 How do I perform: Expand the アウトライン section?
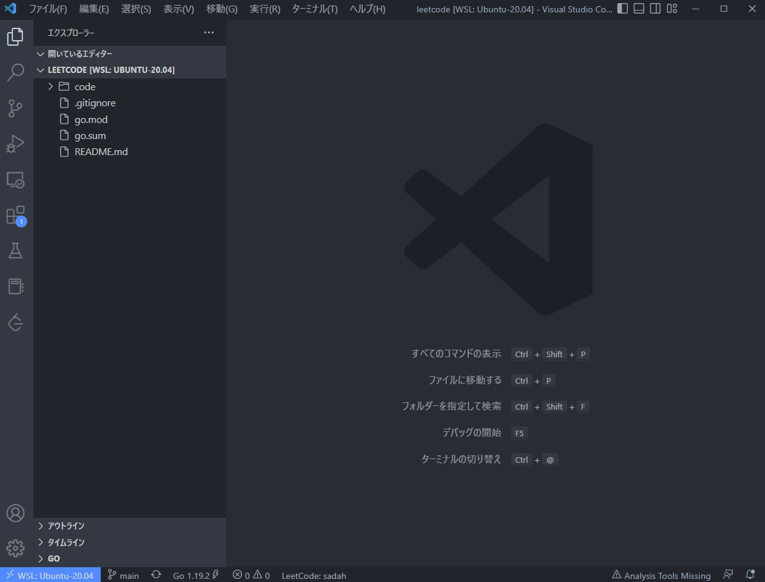click(130, 526)
